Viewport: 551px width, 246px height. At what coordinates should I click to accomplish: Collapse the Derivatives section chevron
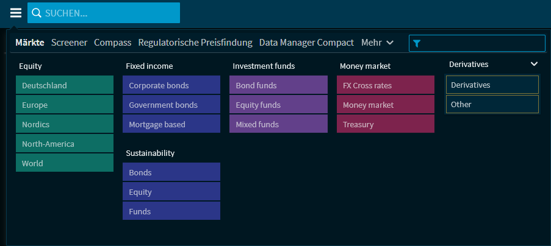point(534,64)
